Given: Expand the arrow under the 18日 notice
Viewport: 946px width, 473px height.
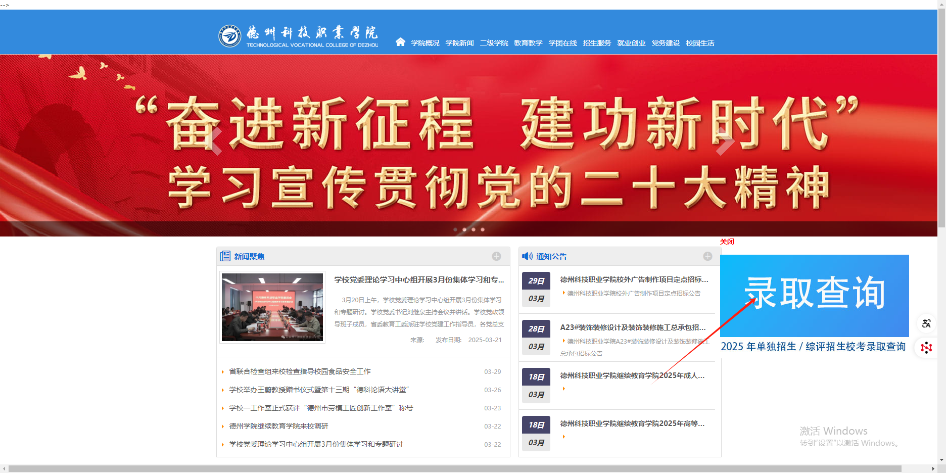Looking at the screenshot, I should coord(563,389).
